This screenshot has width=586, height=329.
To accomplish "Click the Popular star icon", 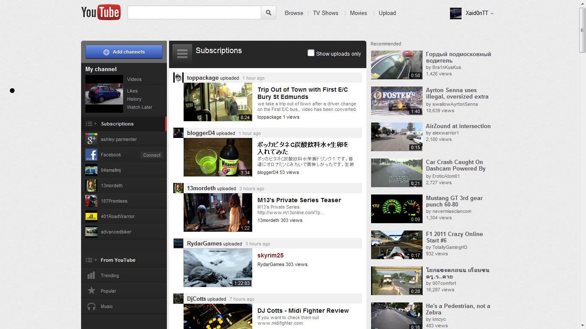I will coord(91,291).
